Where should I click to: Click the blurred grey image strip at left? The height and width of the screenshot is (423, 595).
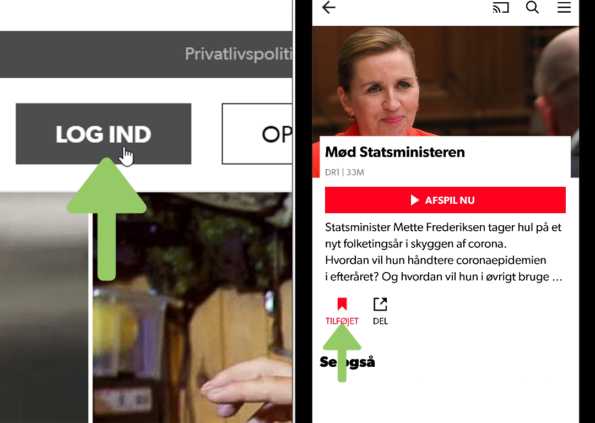click(x=44, y=308)
